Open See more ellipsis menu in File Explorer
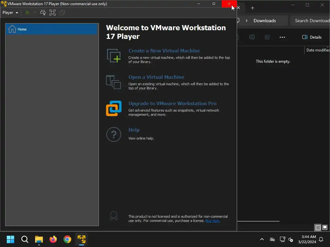330x247 pixels. pyautogui.click(x=282, y=37)
